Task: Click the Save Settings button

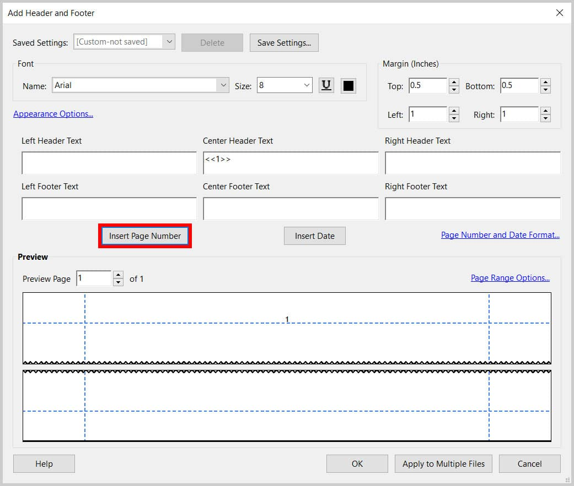Action: pos(284,42)
